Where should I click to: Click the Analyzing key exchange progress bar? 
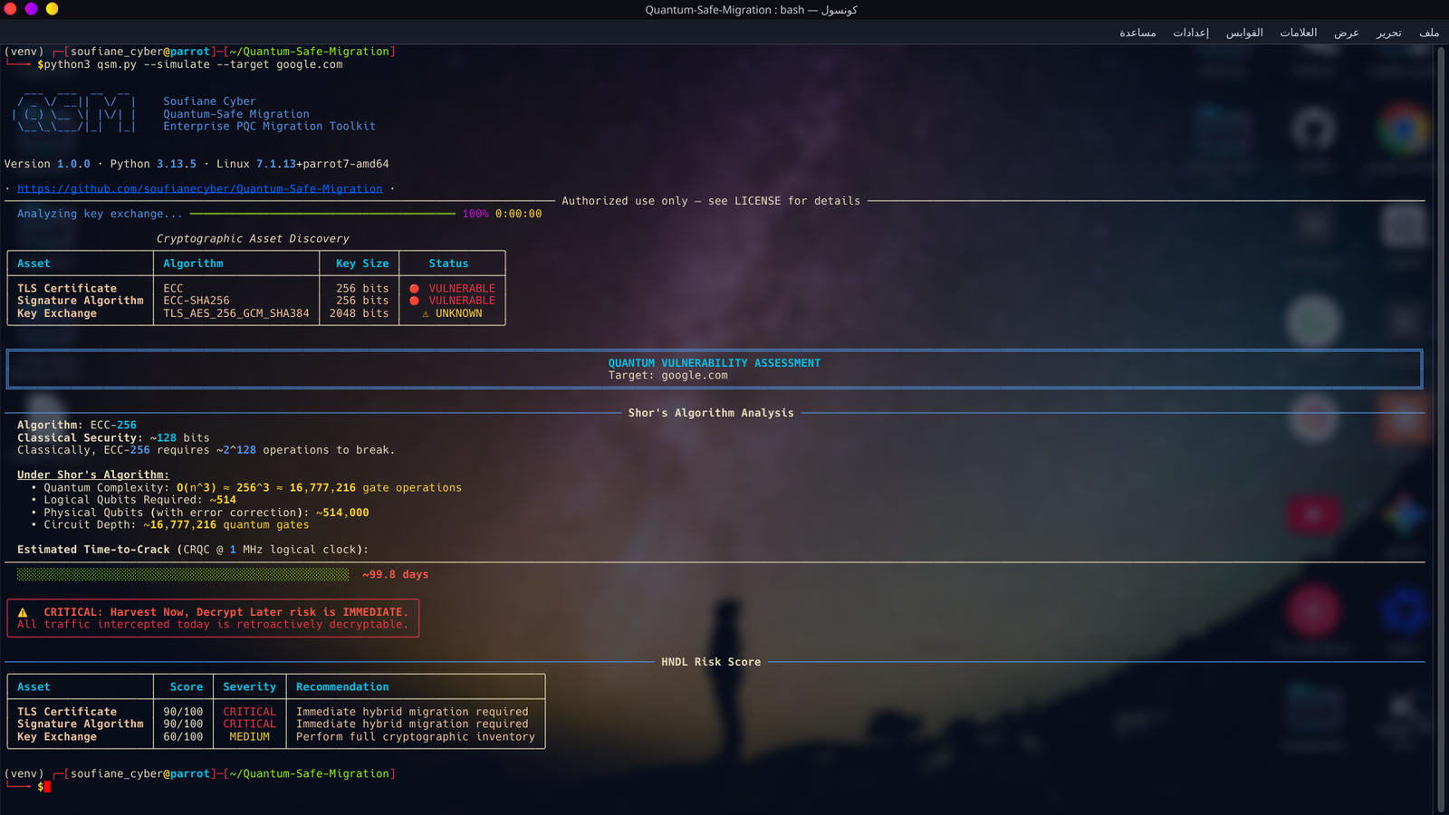click(322, 214)
